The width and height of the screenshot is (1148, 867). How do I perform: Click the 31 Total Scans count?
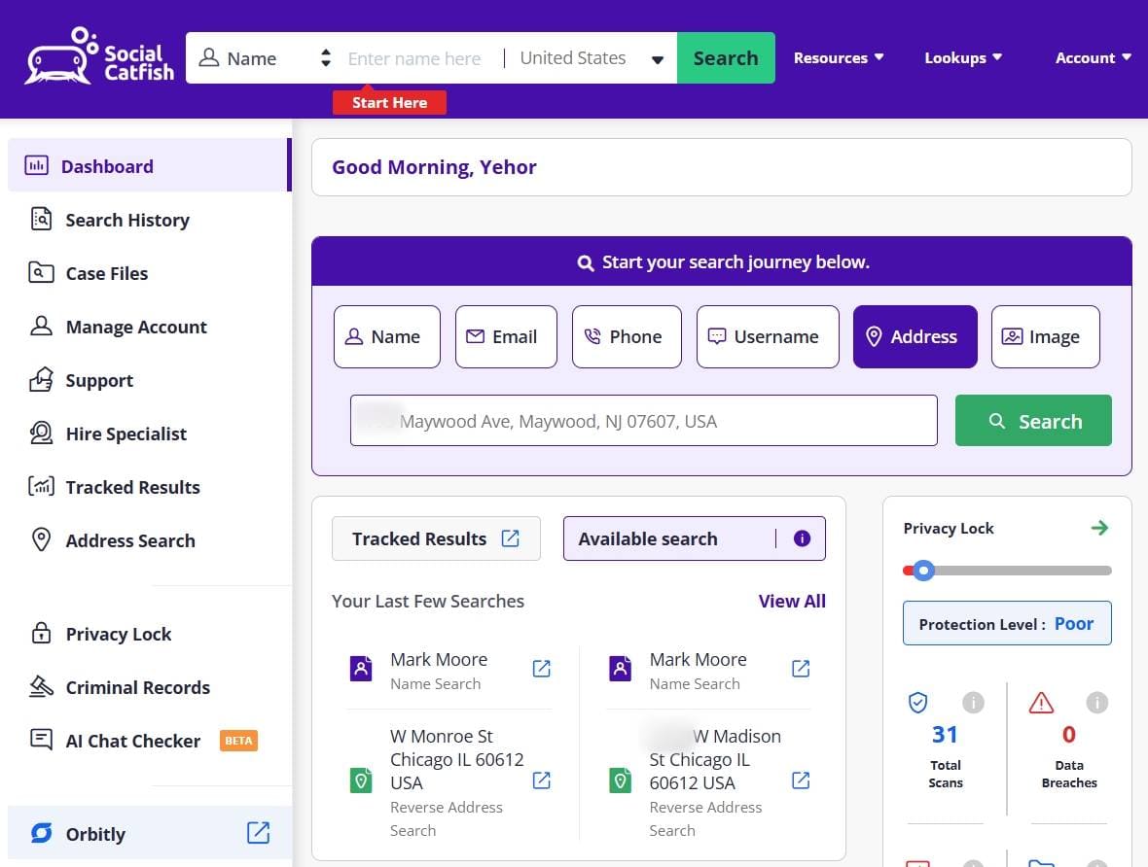click(945, 734)
